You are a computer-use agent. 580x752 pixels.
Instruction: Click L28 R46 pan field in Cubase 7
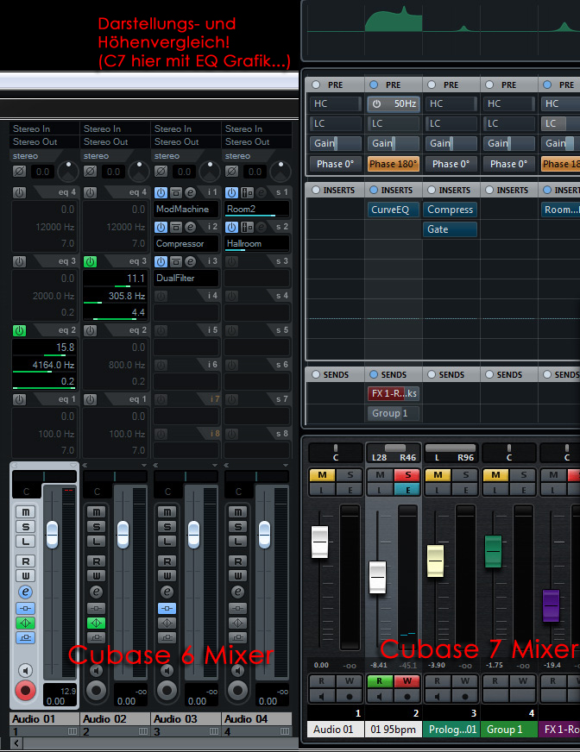[394, 454]
